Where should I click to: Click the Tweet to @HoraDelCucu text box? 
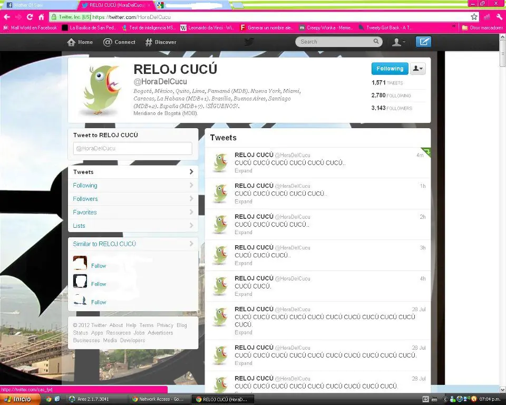click(x=133, y=148)
